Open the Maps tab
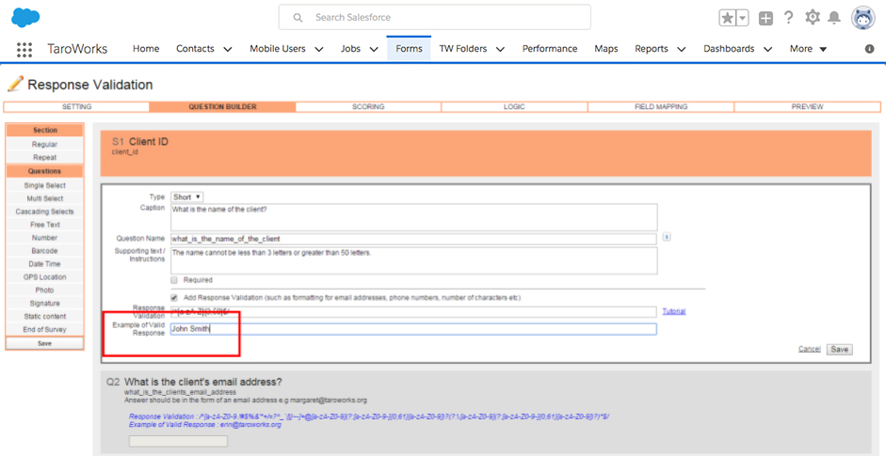Viewport: 886px width, 456px height. tap(605, 49)
